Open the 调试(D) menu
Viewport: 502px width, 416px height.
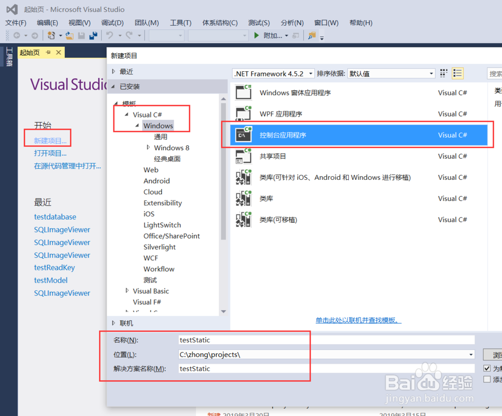click(x=112, y=23)
